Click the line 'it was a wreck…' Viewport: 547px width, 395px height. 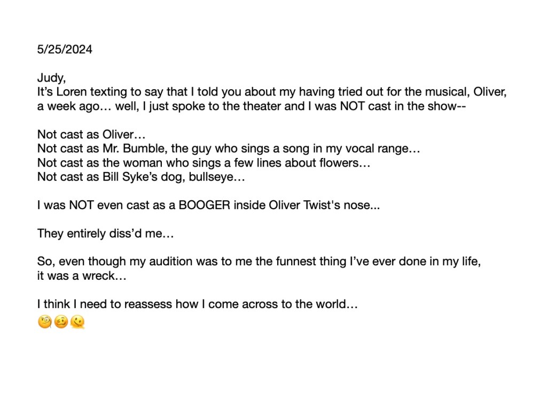pyautogui.click(x=82, y=276)
